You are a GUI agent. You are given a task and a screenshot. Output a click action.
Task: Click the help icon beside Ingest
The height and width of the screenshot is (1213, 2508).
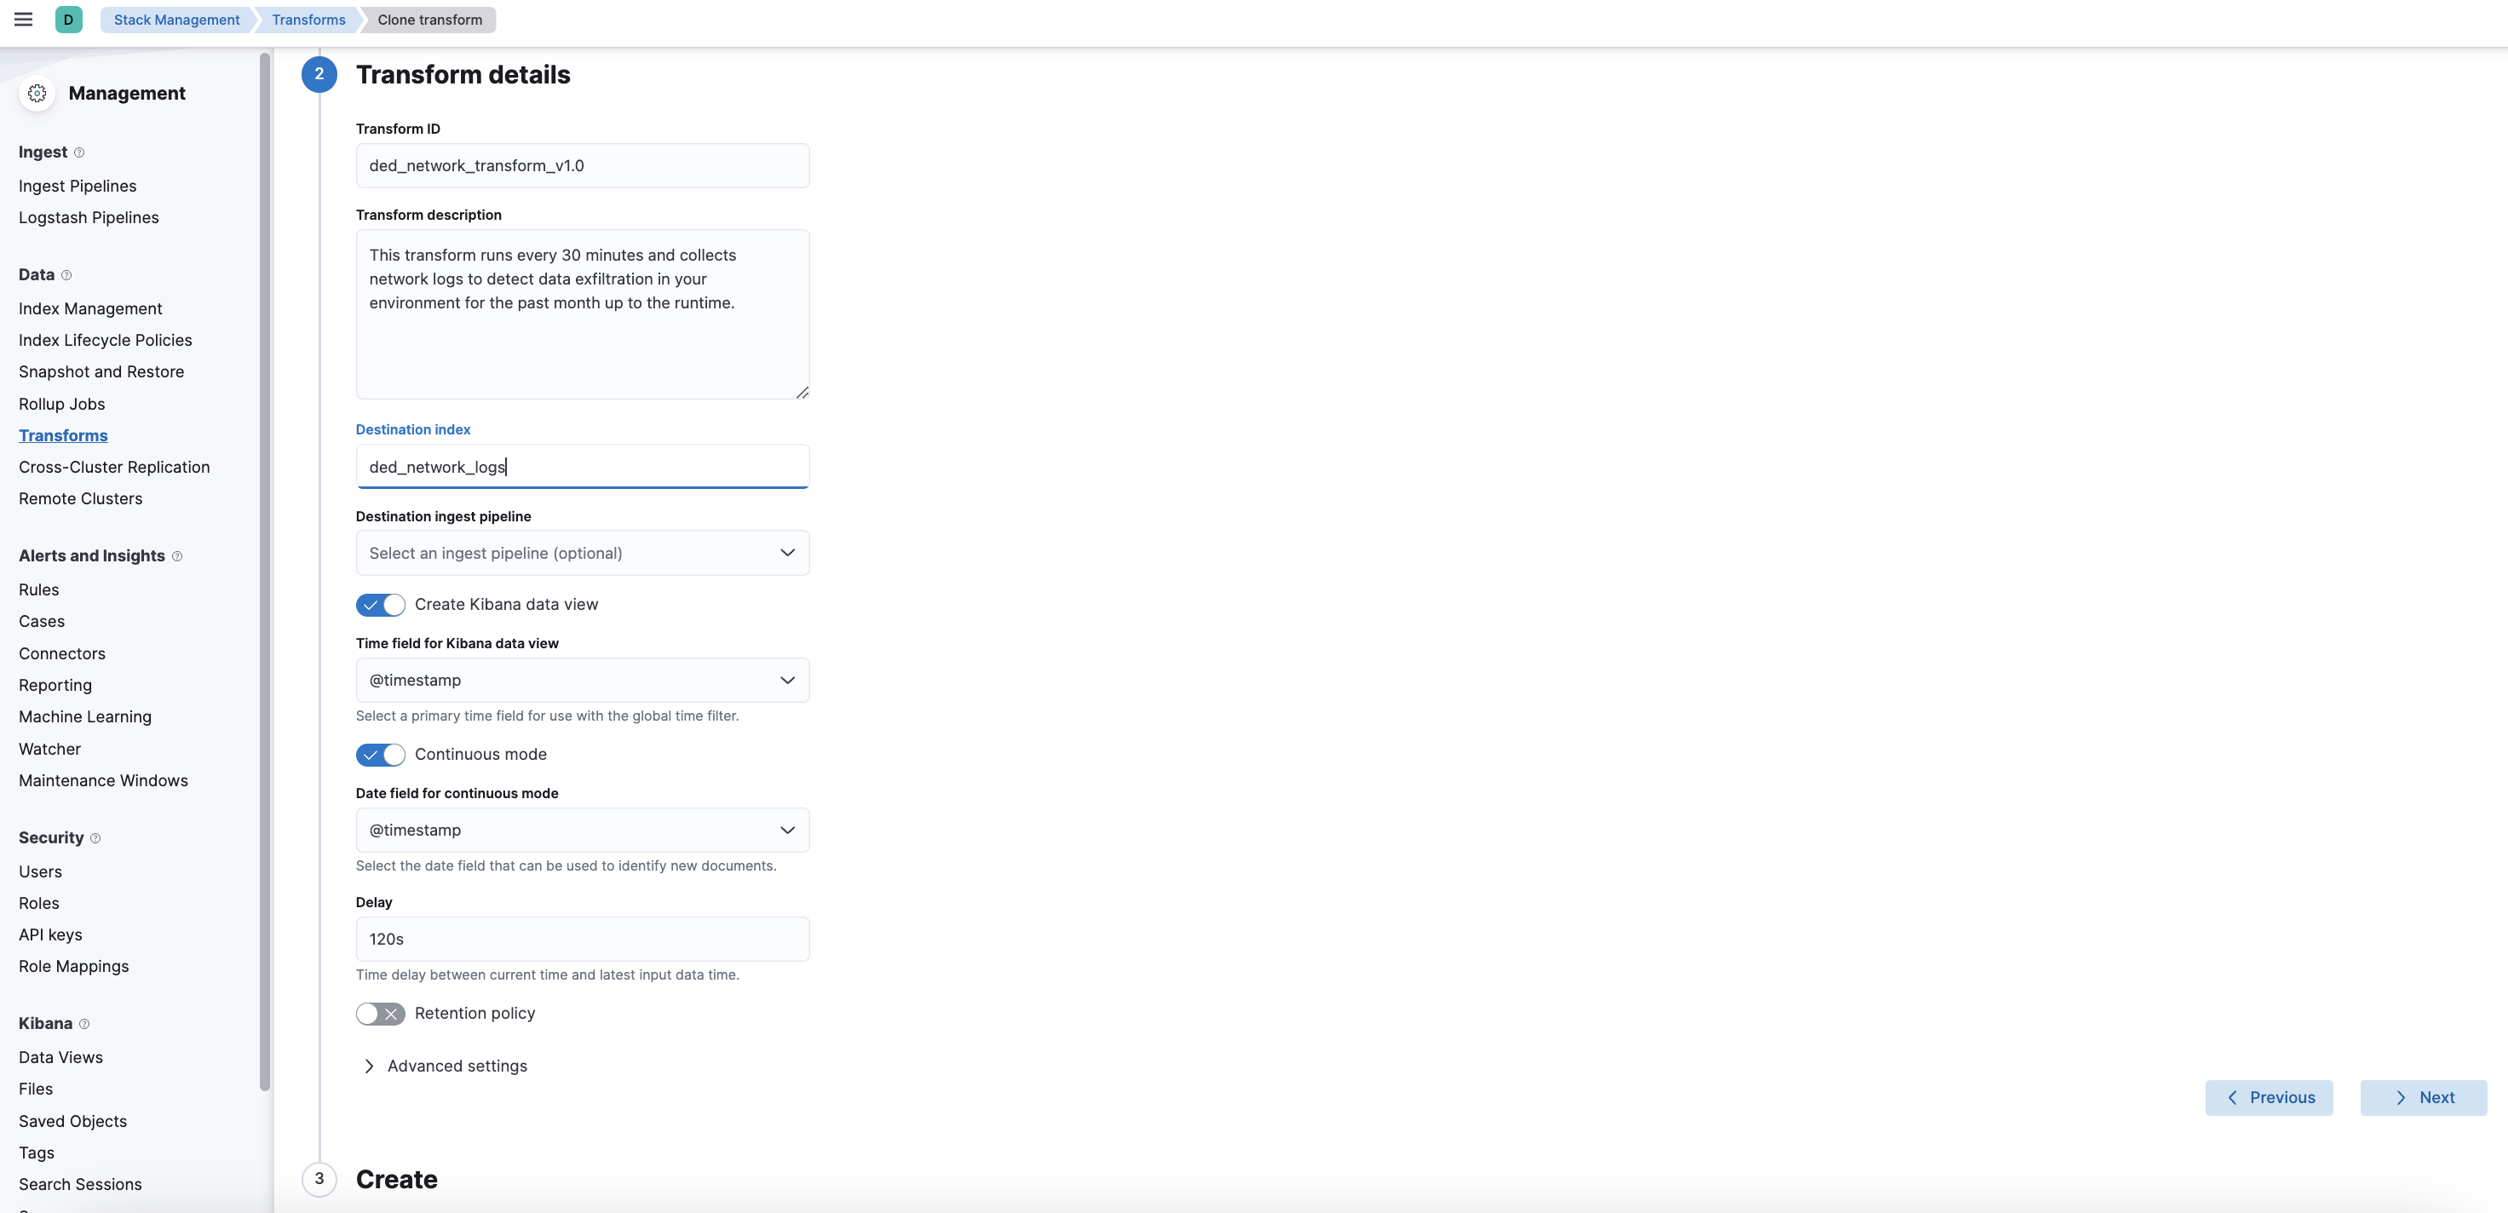(x=80, y=152)
